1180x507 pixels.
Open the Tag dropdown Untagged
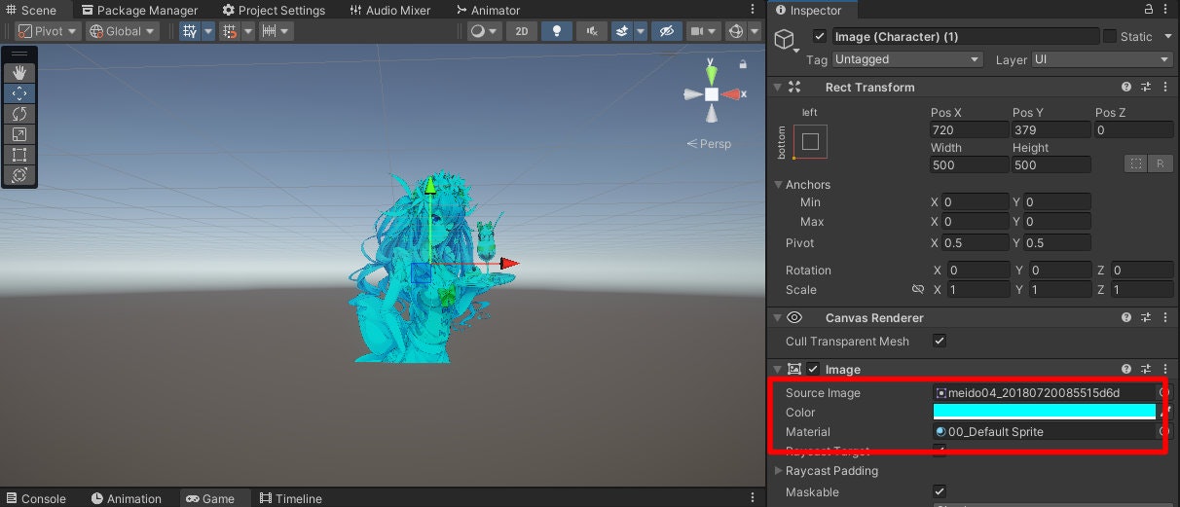click(907, 59)
